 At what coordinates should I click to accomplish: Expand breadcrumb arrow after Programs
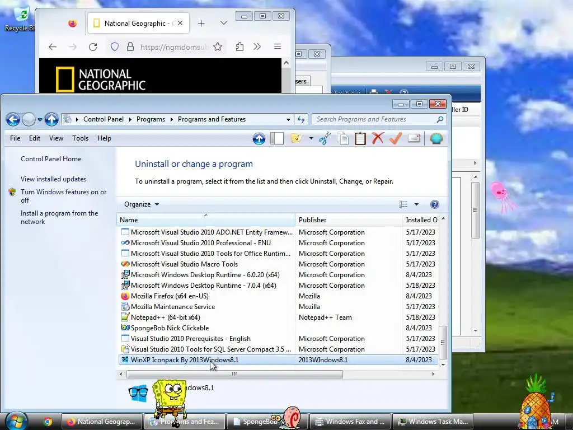click(171, 120)
